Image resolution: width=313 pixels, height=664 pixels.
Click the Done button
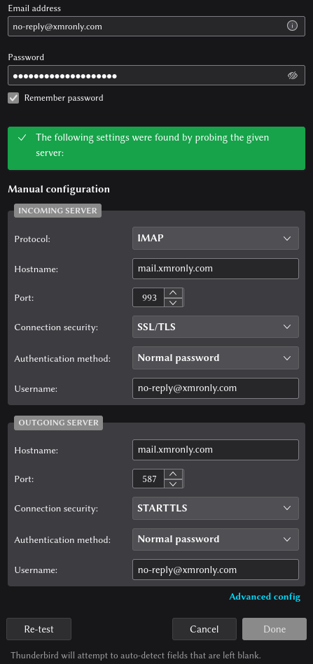[274, 629]
